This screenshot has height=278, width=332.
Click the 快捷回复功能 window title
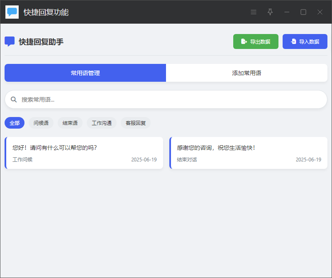[46, 12]
